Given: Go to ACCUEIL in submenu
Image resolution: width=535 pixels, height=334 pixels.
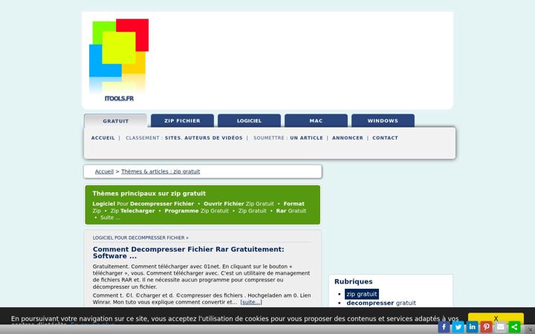Looking at the screenshot, I should (103, 138).
